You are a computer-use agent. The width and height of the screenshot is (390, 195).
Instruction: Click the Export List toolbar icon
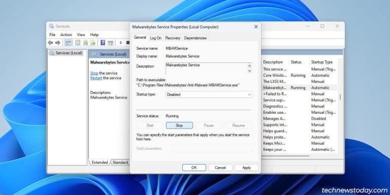tap(93, 43)
